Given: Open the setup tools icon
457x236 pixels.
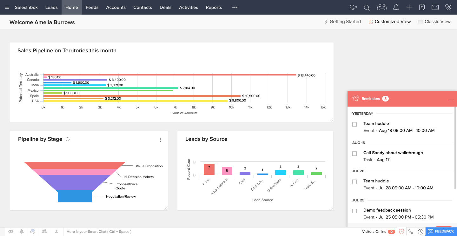Looking at the screenshot, I should point(448,7).
